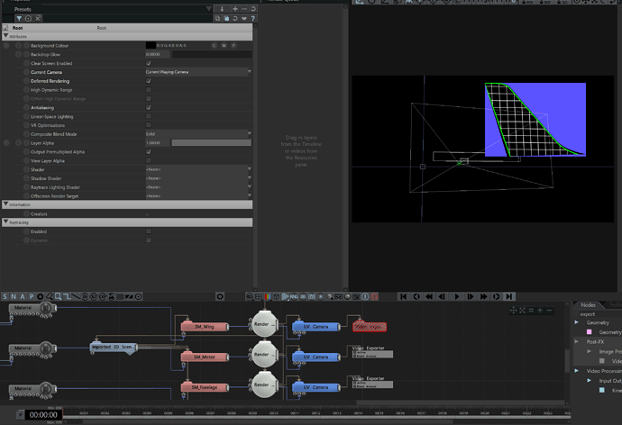Toggle Antialiasing checkbox

pyautogui.click(x=149, y=108)
